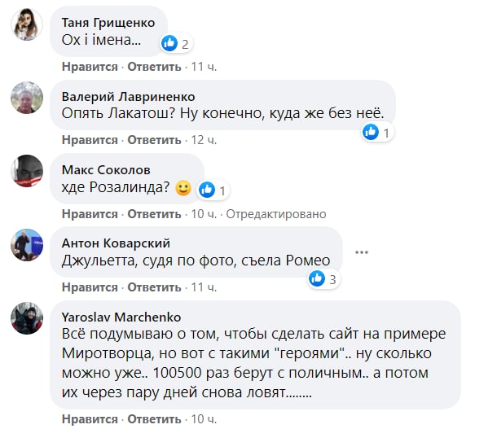
Task: Click the smiley emoji in Макс Соколов's comment
Action: 183,190
